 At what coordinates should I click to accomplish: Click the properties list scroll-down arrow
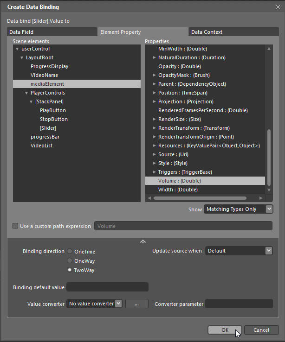(x=269, y=190)
